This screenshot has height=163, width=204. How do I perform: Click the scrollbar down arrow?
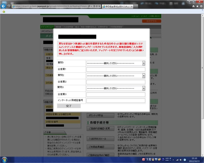click(203, 155)
